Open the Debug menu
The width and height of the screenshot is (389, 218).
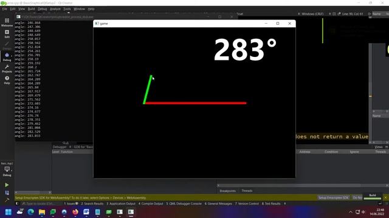[x=43, y=9]
